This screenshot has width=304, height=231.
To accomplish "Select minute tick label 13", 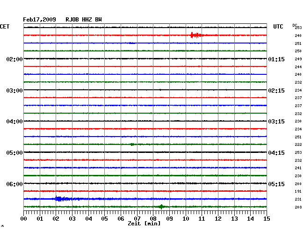I will [234, 219].
